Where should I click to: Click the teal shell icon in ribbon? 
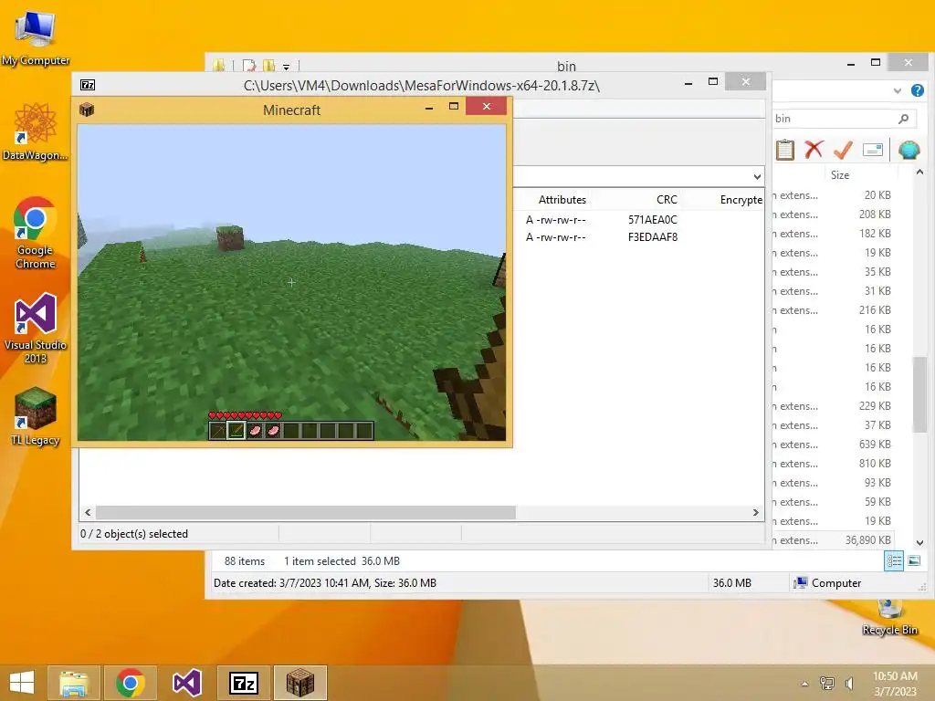click(x=909, y=150)
